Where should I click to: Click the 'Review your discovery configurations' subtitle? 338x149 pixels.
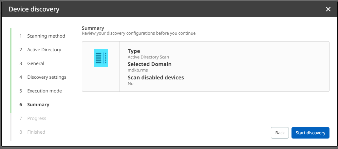click(139, 33)
